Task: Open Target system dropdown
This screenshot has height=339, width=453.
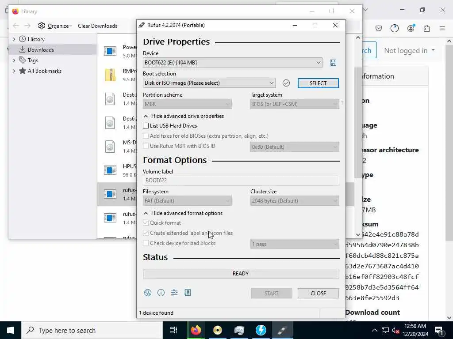Action: pyautogui.click(x=295, y=104)
